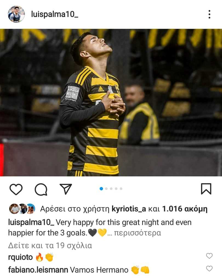Open the three-dot post options menu
This screenshot has height=279, width=222.
pos(209,14)
